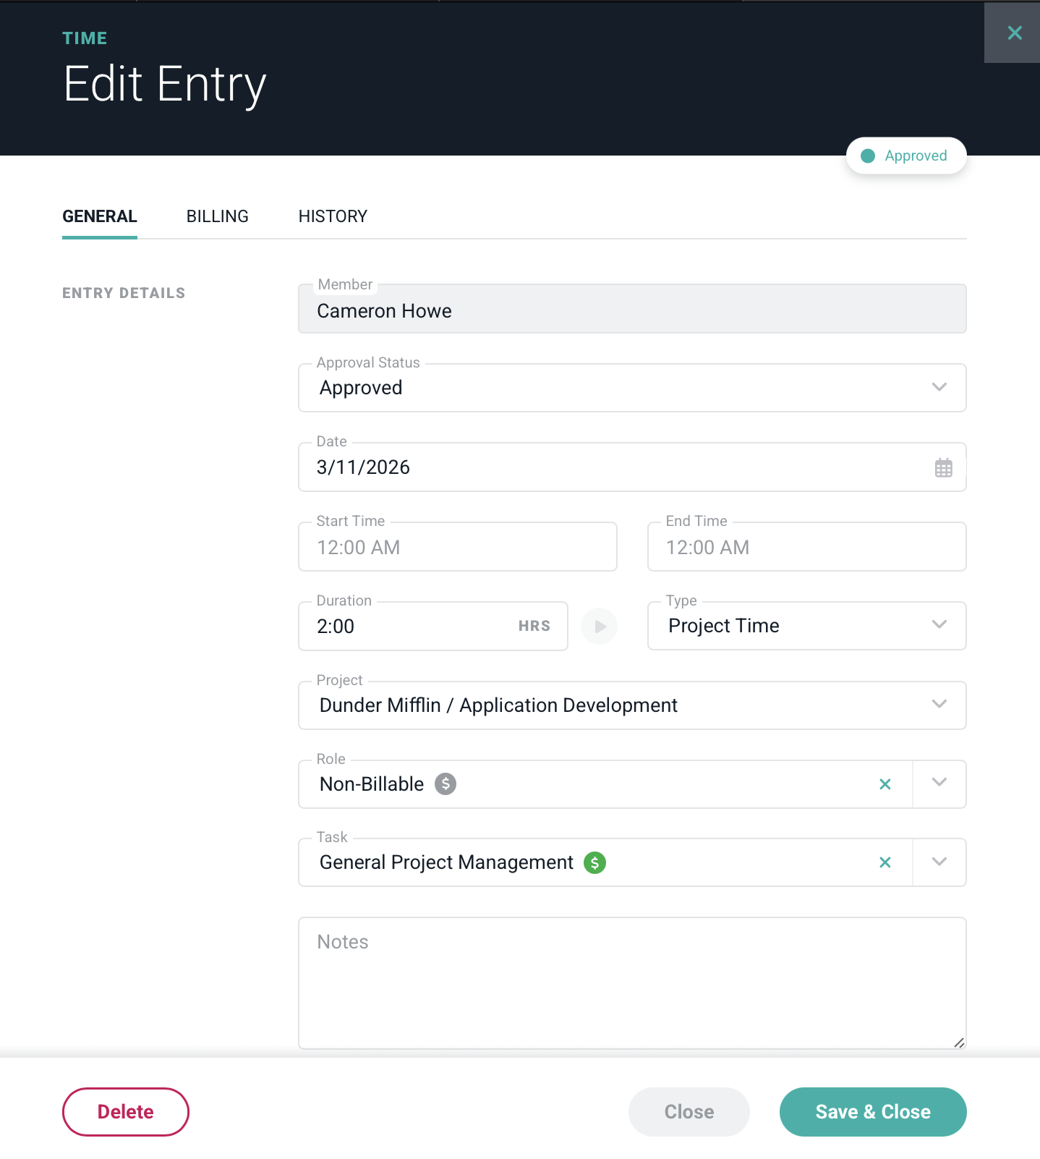The width and height of the screenshot is (1040, 1159).
Task: Click into the Notes text area
Action: [x=632, y=984]
